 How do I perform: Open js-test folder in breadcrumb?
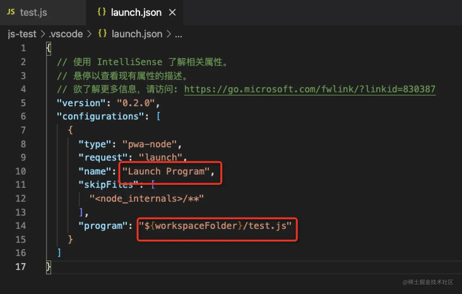click(x=22, y=34)
